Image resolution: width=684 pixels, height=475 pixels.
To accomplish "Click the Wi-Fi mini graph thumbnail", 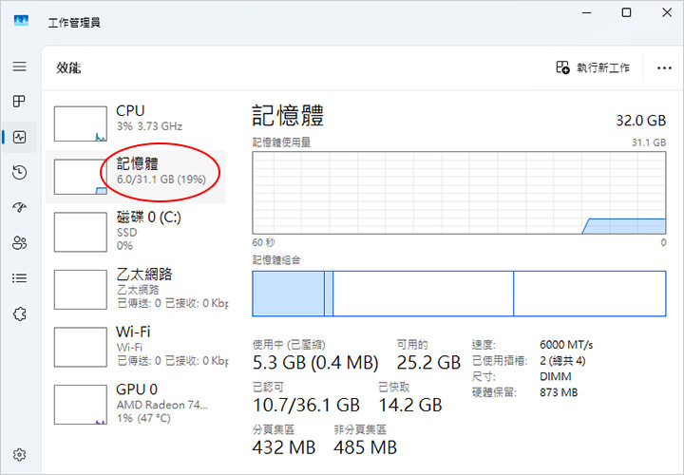I will (80, 347).
